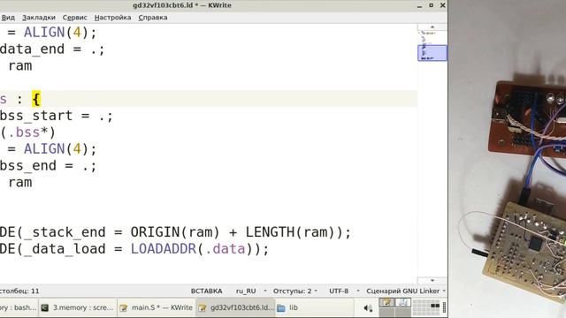The image size is (566, 318).
Task: Minimize the KWrite window
Action: [419, 5]
